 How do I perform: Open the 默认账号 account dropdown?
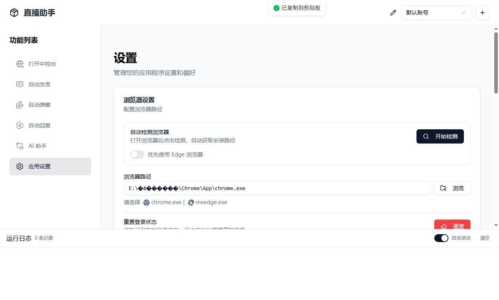pos(437,13)
